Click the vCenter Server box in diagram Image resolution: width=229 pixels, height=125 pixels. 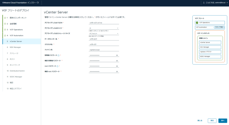[x=210, y=42]
